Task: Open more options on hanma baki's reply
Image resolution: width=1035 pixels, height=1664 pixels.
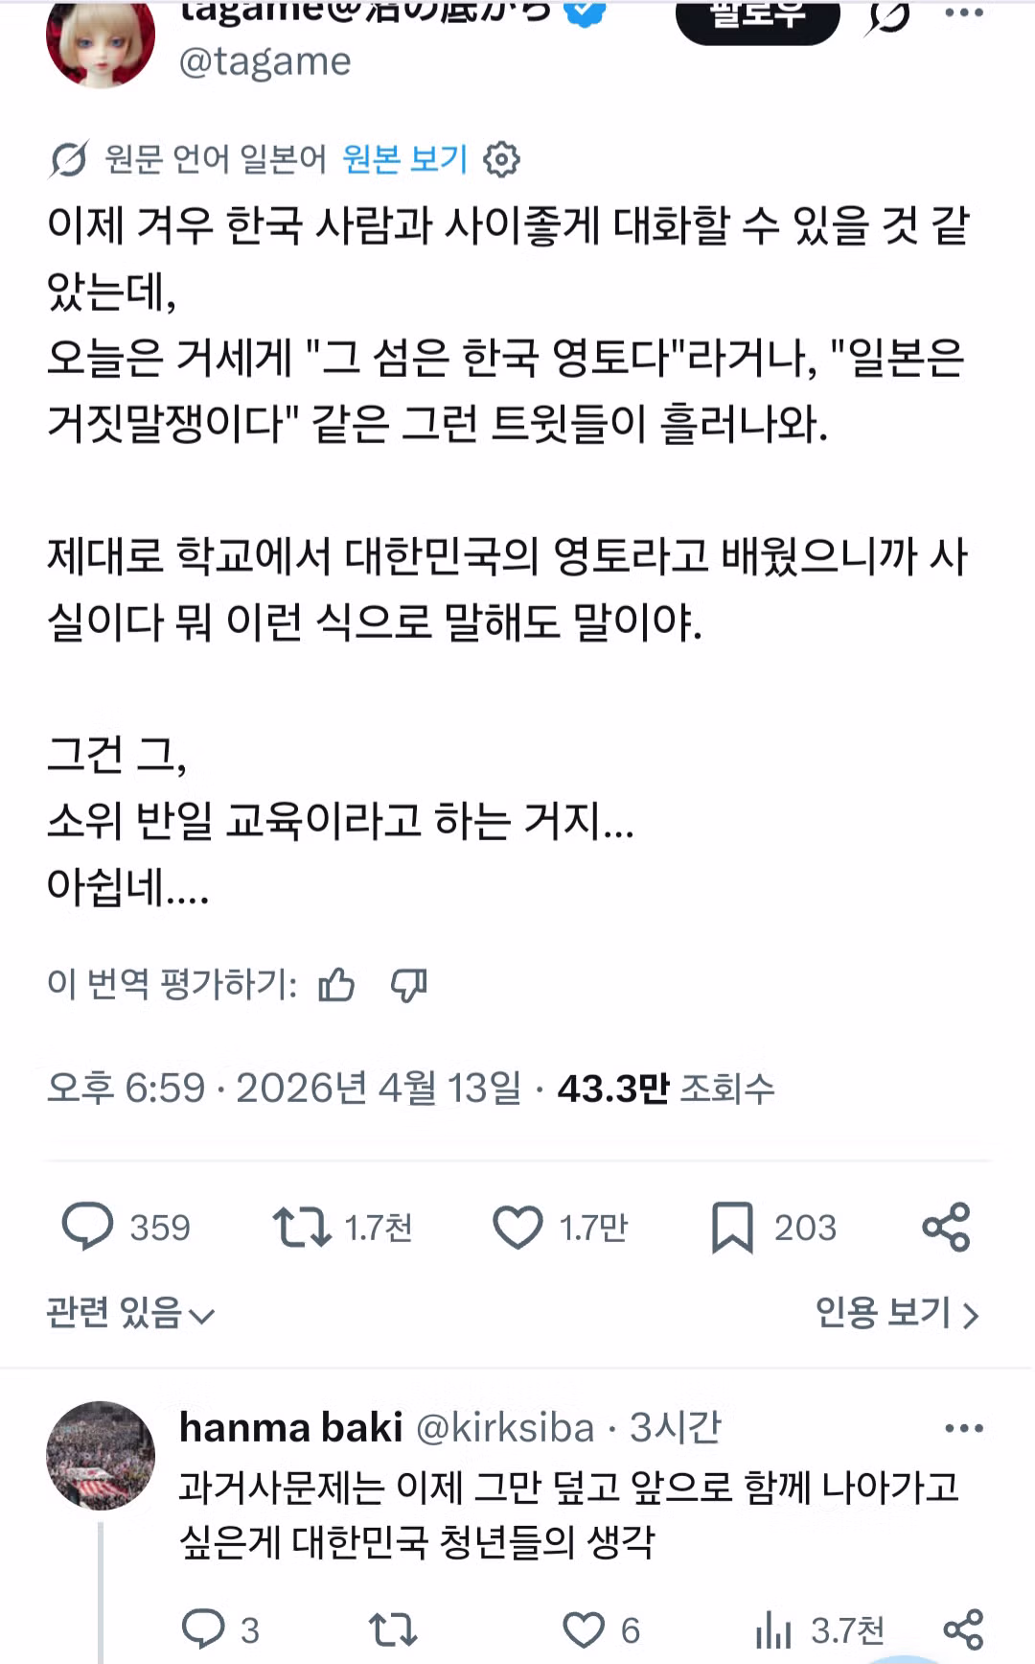Action: tap(963, 1428)
